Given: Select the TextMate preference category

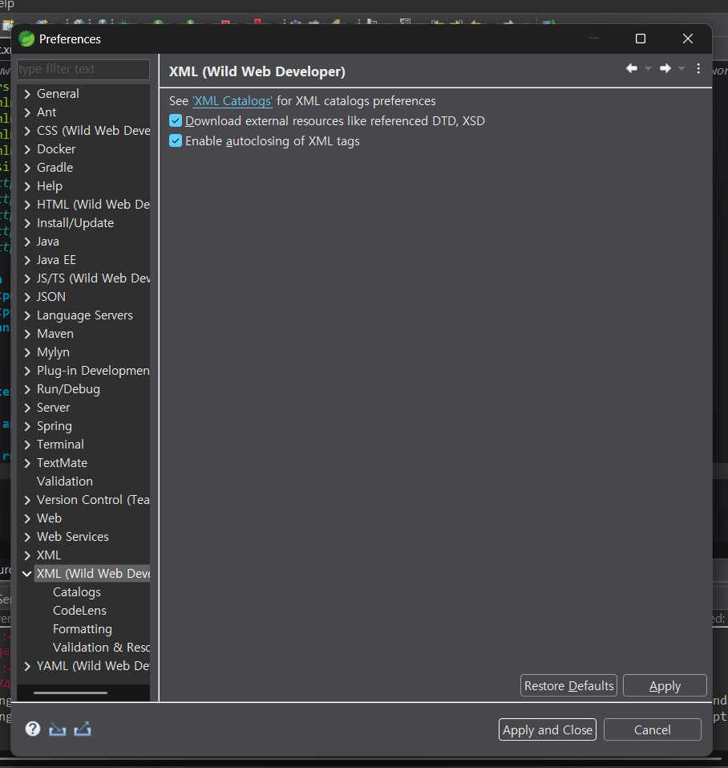Looking at the screenshot, I should (x=62, y=463).
